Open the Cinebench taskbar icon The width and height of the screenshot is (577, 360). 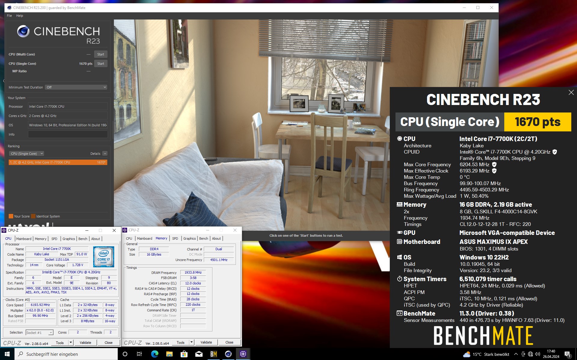(x=228, y=354)
